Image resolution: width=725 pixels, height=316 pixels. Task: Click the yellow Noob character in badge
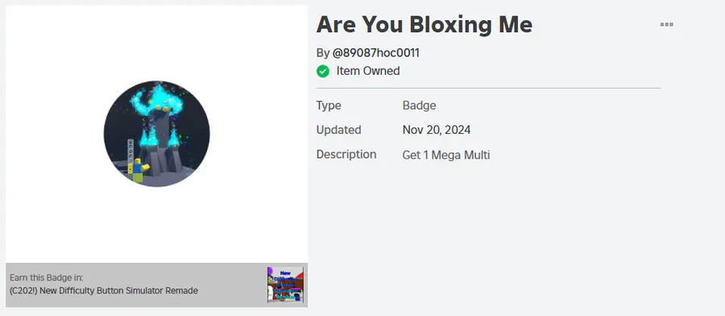click(139, 170)
